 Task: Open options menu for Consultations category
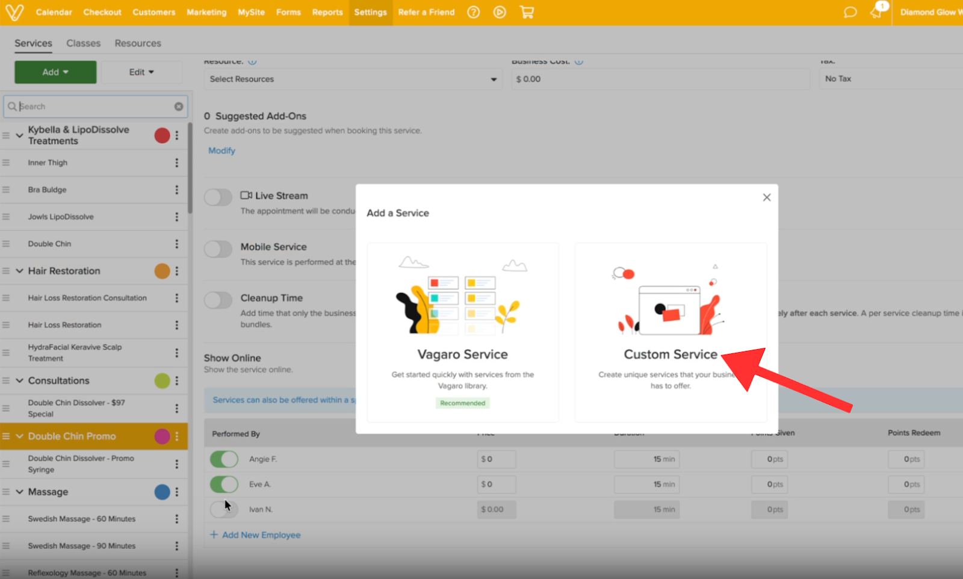177,380
